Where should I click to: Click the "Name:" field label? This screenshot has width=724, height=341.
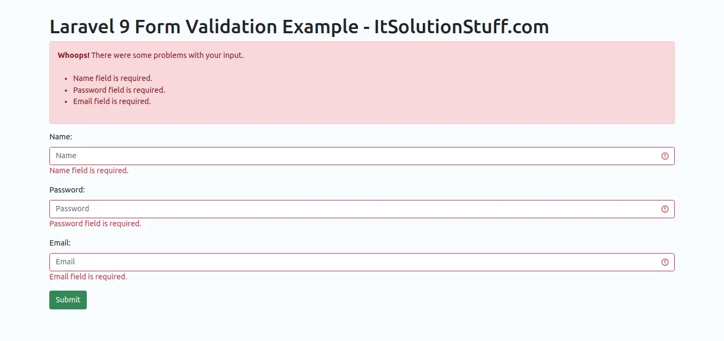coord(61,137)
